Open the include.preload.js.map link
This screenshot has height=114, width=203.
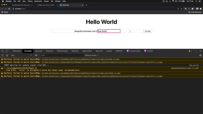click(80, 59)
